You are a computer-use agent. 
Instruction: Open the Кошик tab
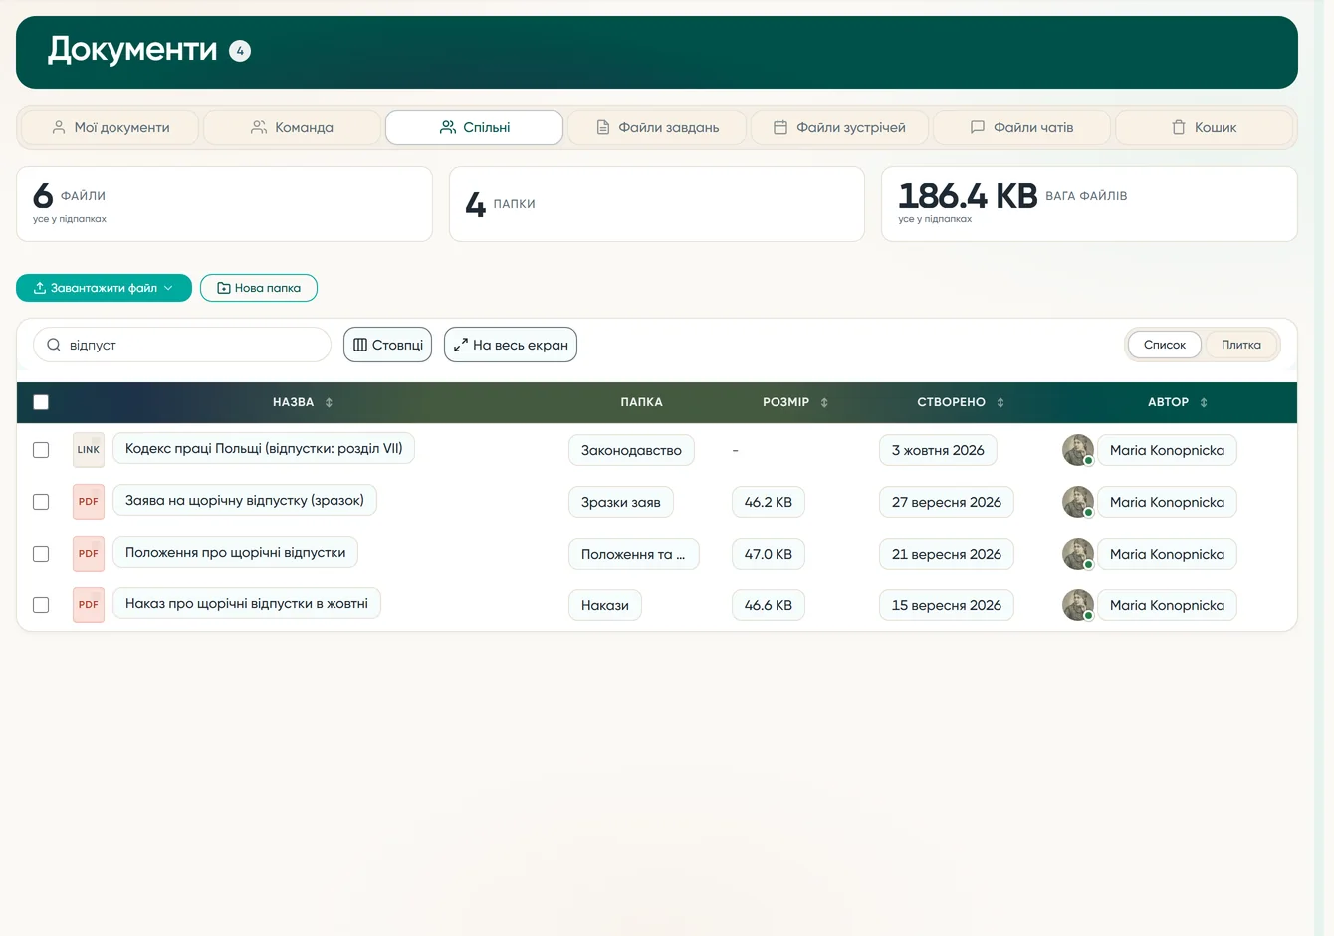(1204, 127)
